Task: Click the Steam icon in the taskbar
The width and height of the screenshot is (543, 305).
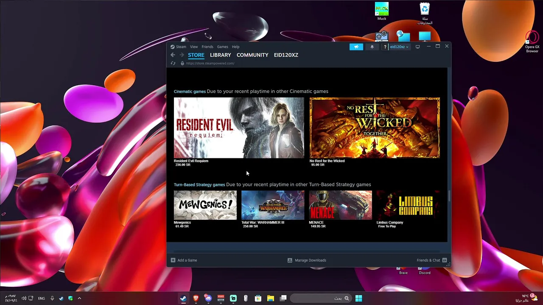Action: point(184,298)
